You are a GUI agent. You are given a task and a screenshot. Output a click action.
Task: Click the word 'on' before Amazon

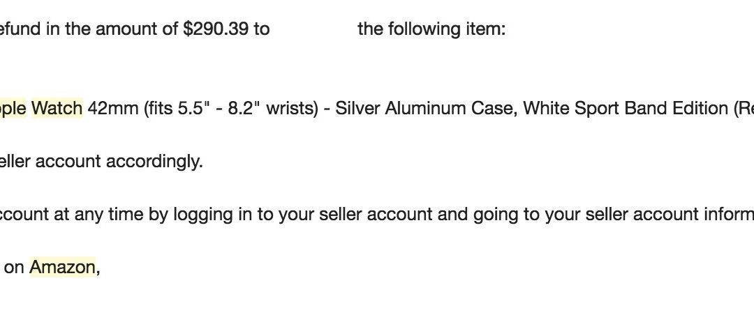[14, 267]
